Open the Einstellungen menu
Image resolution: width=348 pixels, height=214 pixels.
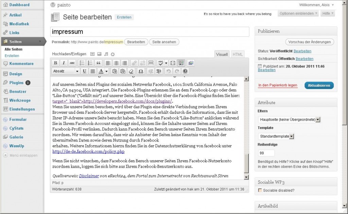point(22,109)
